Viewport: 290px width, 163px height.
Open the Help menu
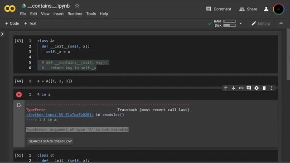(104, 14)
